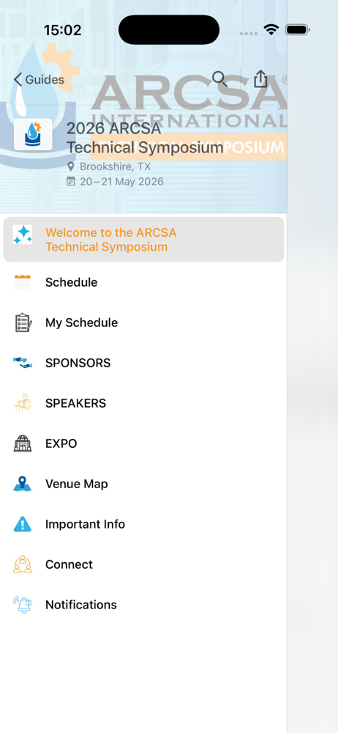Select the sparkle Welcome icon
This screenshot has height=733, width=338.
(23, 235)
